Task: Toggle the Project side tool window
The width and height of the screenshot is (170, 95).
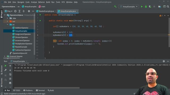Action: click(x=2, y=14)
